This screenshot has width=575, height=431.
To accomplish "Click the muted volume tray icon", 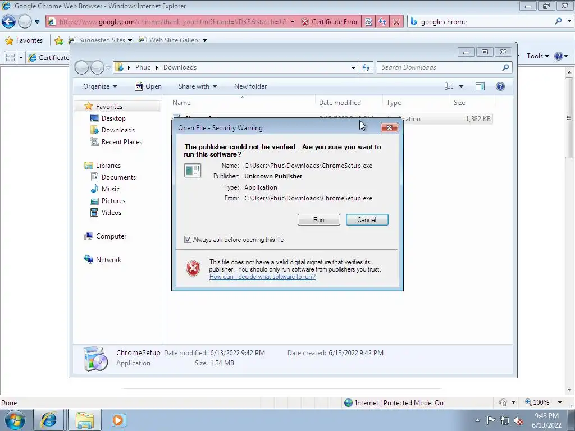I will point(518,420).
